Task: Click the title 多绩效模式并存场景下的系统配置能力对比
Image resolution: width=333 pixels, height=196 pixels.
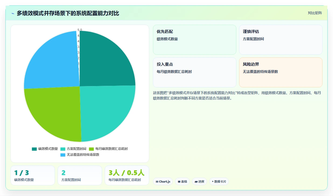Action: click(68, 13)
